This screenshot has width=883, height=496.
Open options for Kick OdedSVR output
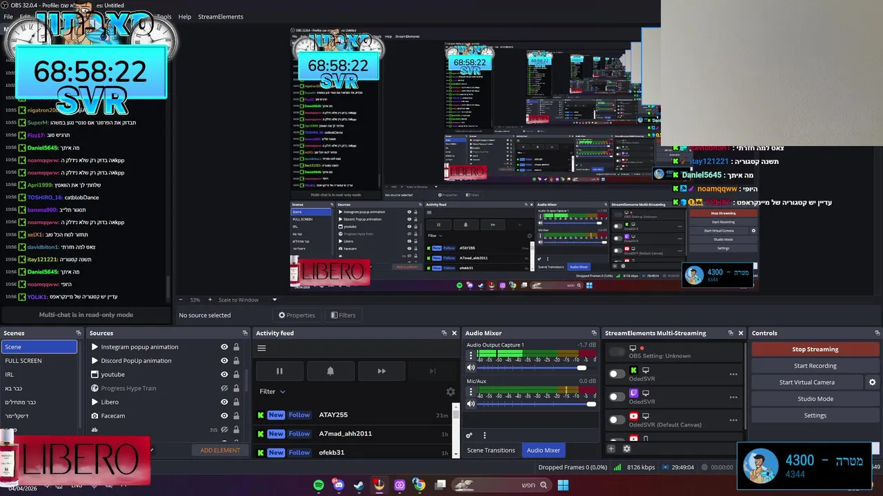[x=733, y=374]
